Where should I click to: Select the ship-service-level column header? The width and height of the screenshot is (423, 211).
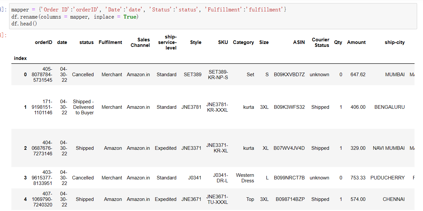(x=166, y=42)
